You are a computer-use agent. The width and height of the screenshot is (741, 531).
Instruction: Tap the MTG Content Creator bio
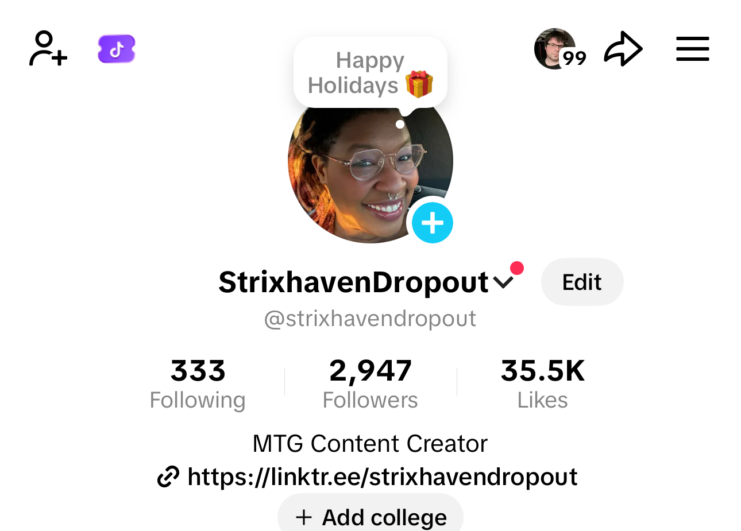coord(370,444)
